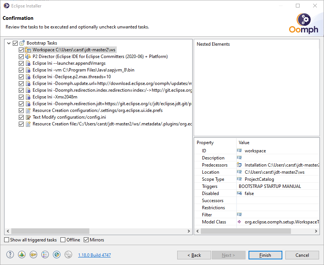Image resolution: width=324 pixels, height=265 pixels.
Task: Click the icon of Eclipse Ini -Xmx2048m row
Action: coord(28,97)
